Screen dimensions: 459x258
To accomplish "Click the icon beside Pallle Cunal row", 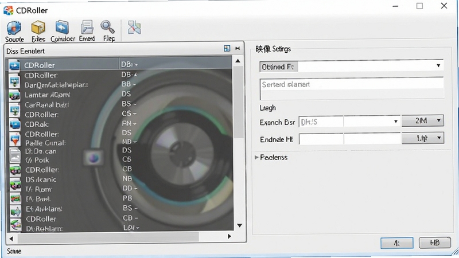I will tap(15, 139).
